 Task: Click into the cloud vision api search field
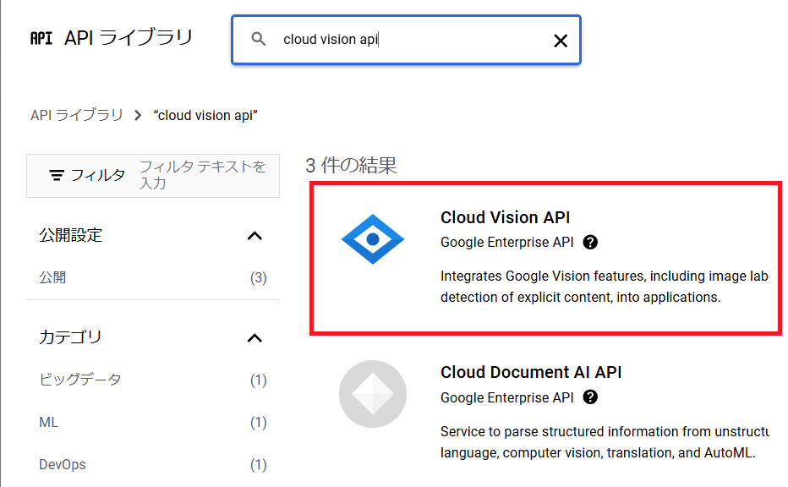coord(406,40)
